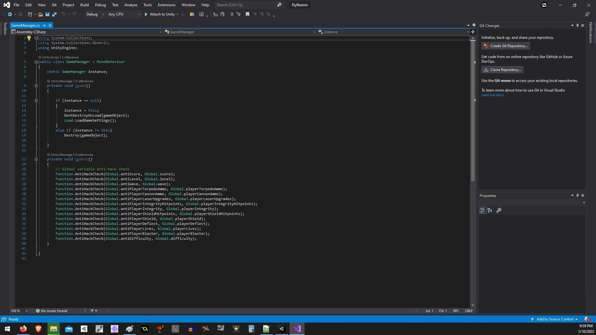Open the Any CPU platform dropdown
This screenshot has width=596, height=335.
(x=124, y=14)
